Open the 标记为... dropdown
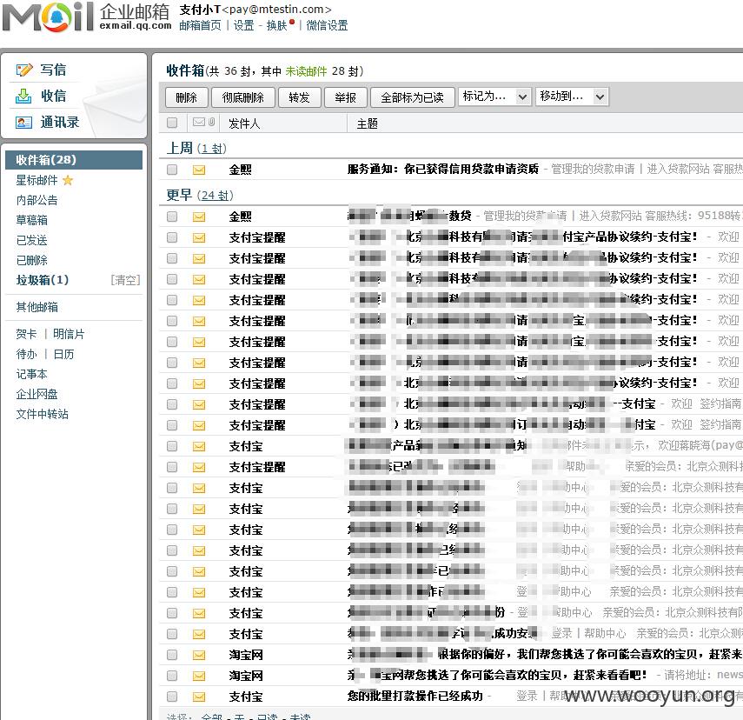743x720 pixels. [494, 97]
